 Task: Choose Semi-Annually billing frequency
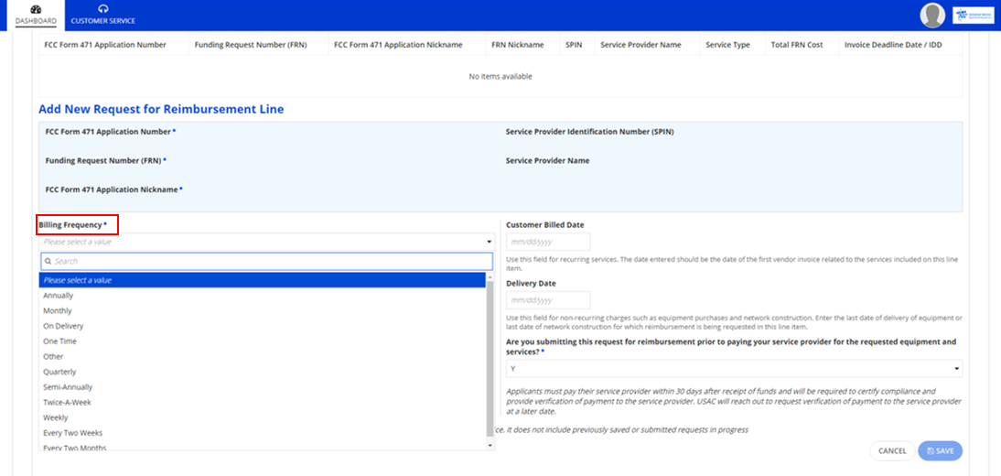click(263, 387)
